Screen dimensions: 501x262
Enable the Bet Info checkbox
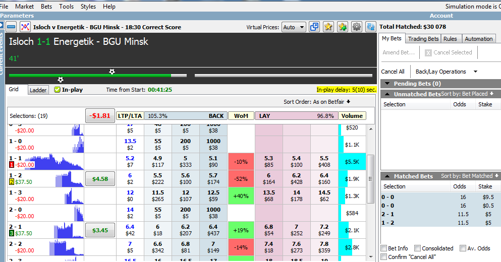click(x=384, y=248)
